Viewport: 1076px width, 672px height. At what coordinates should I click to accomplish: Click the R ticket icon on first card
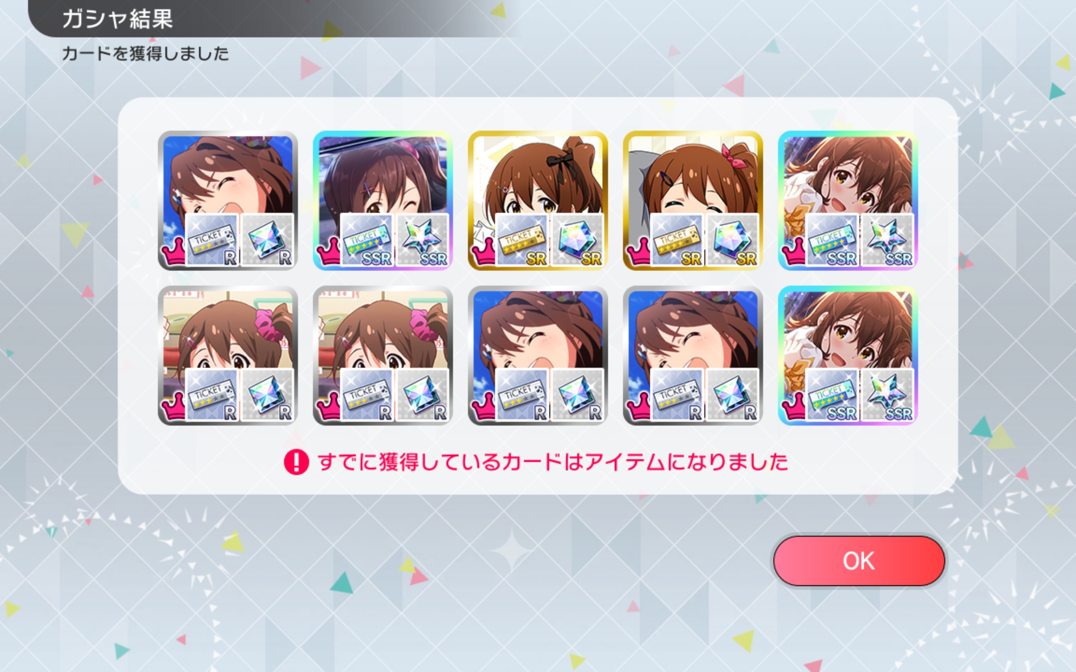212,239
